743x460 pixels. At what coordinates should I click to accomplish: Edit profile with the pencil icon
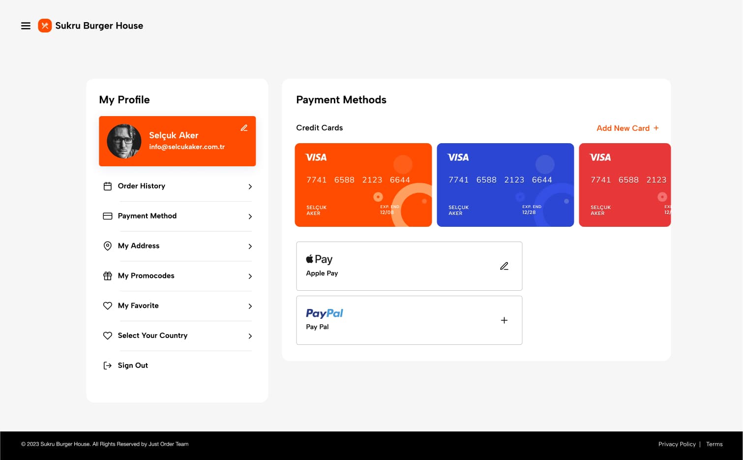point(244,128)
